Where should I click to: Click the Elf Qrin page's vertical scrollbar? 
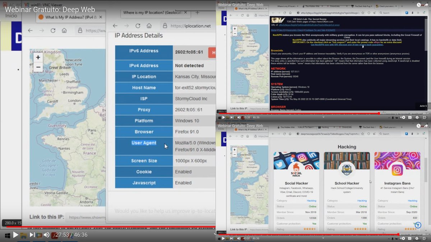[x=426, y=63]
